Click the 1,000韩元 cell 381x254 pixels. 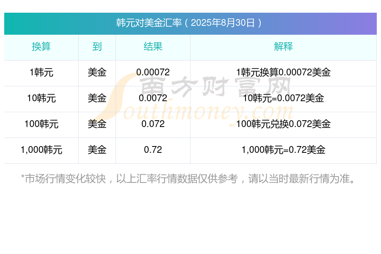pos(41,150)
